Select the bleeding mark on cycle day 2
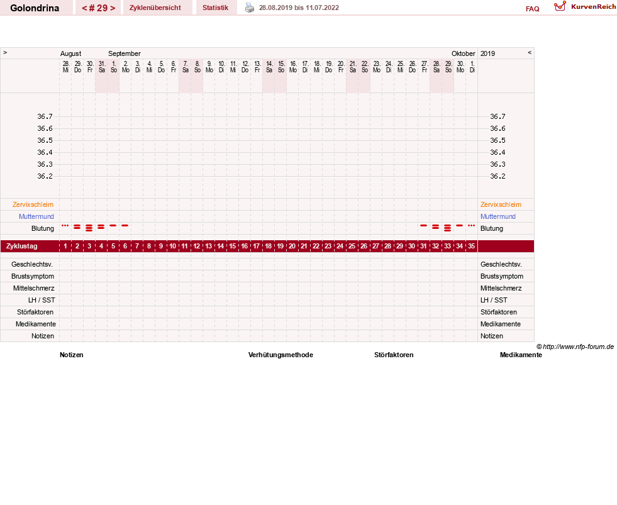Screen dimensions: 617x505 (77, 227)
